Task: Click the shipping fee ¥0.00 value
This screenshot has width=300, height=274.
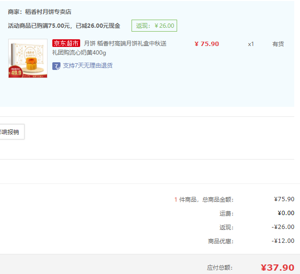Action: pyautogui.click(x=286, y=213)
